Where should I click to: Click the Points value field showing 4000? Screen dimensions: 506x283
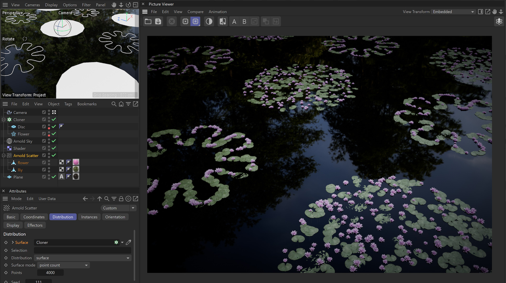click(50, 273)
